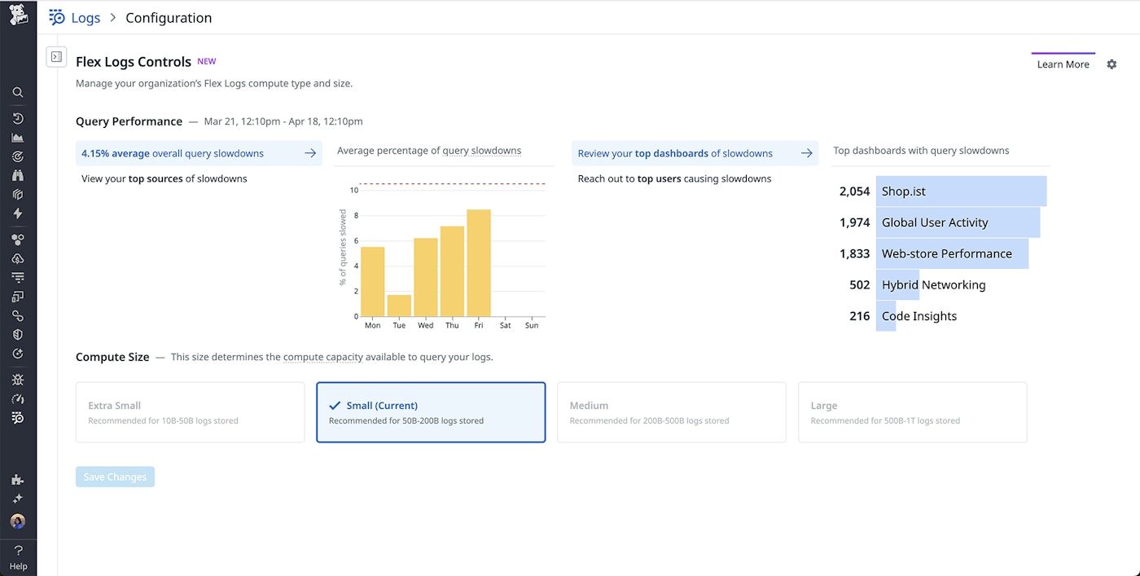Open the settings gear icon
The image size is (1140, 576).
click(x=1111, y=64)
